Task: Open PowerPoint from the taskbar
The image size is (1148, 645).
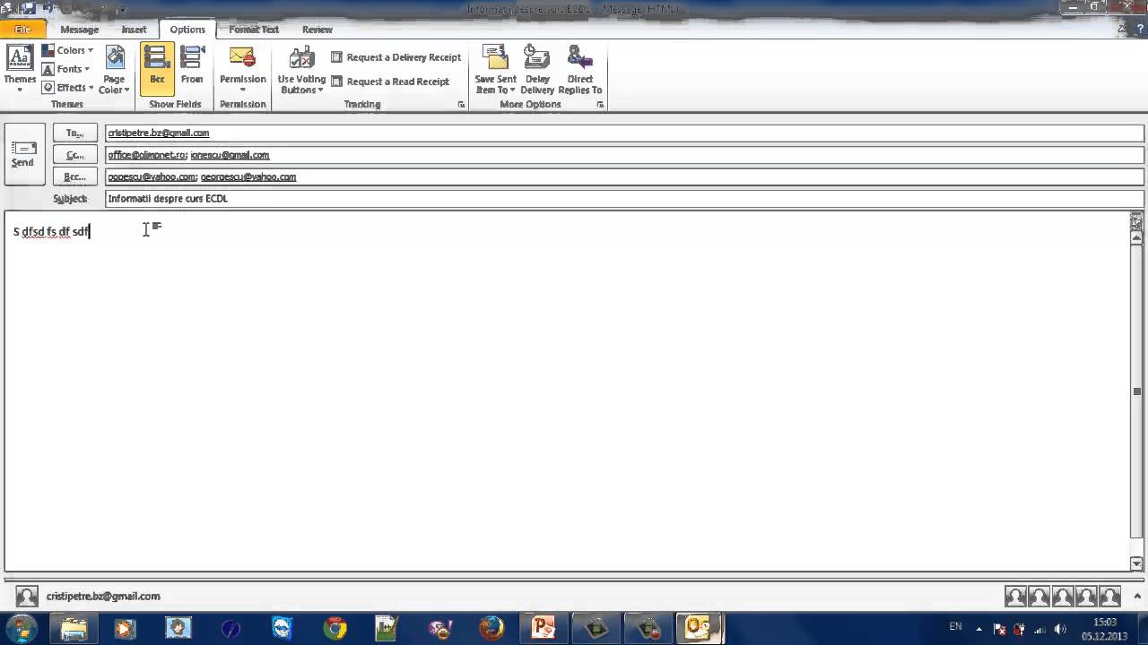Action: click(544, 629)
